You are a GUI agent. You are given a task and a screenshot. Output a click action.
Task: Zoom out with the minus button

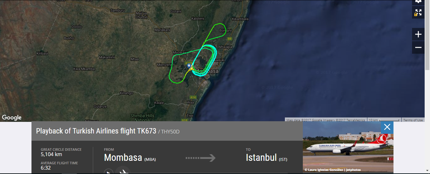click(418, 47)
